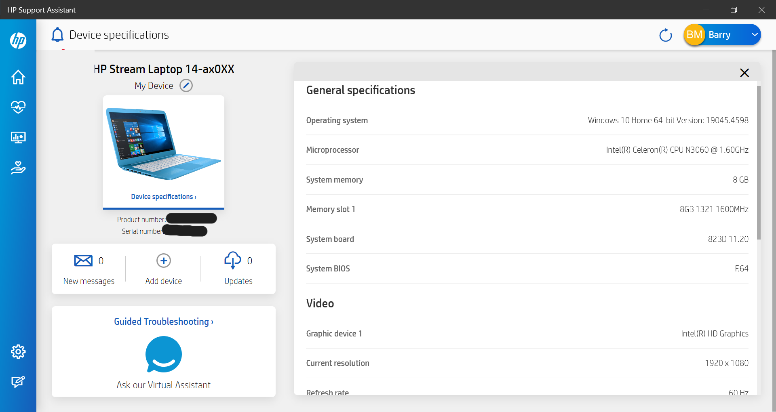Image resolution: width=776 pixels, height=412 pixels.
Task: Open the Device specifications link
Action: tap(163, 197)
